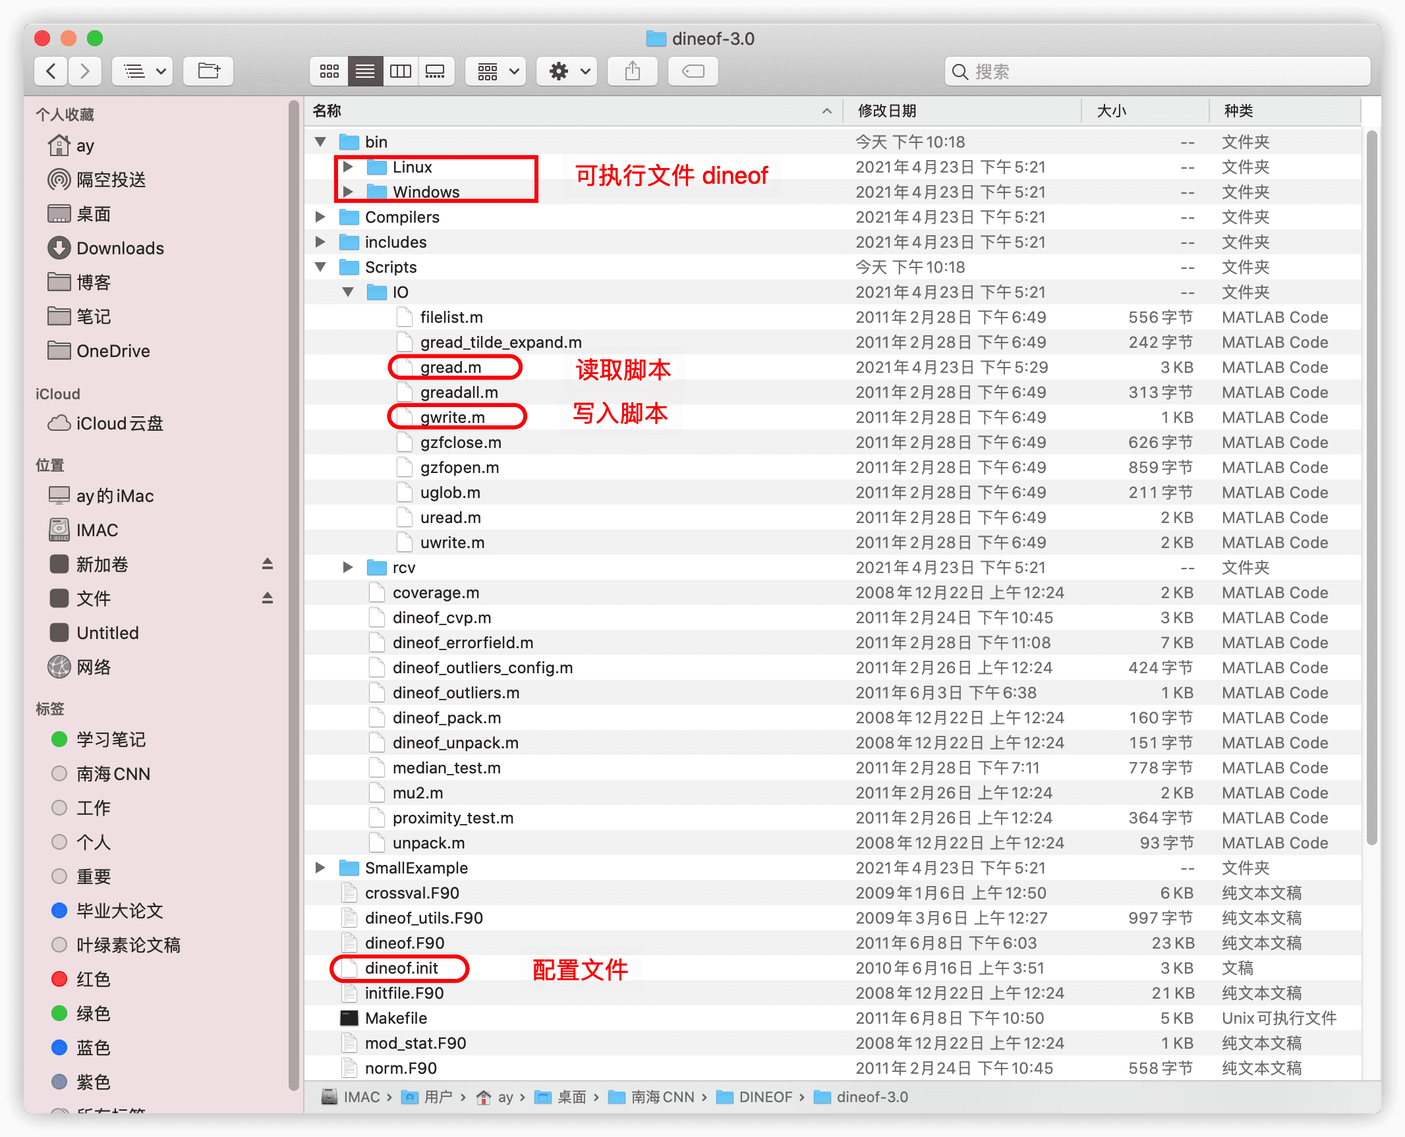The height and width of the screenshot is (1137, 1405).
Task: Create new folder via toolbar icon
Action: [x=208, y=71]
